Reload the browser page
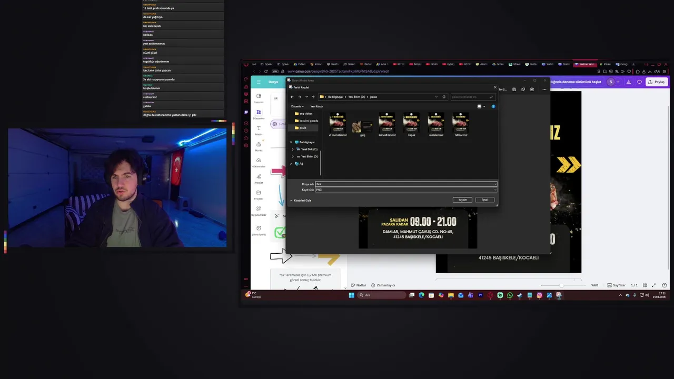Viewport: 674px width, 379px height. [x=266, y=71]
